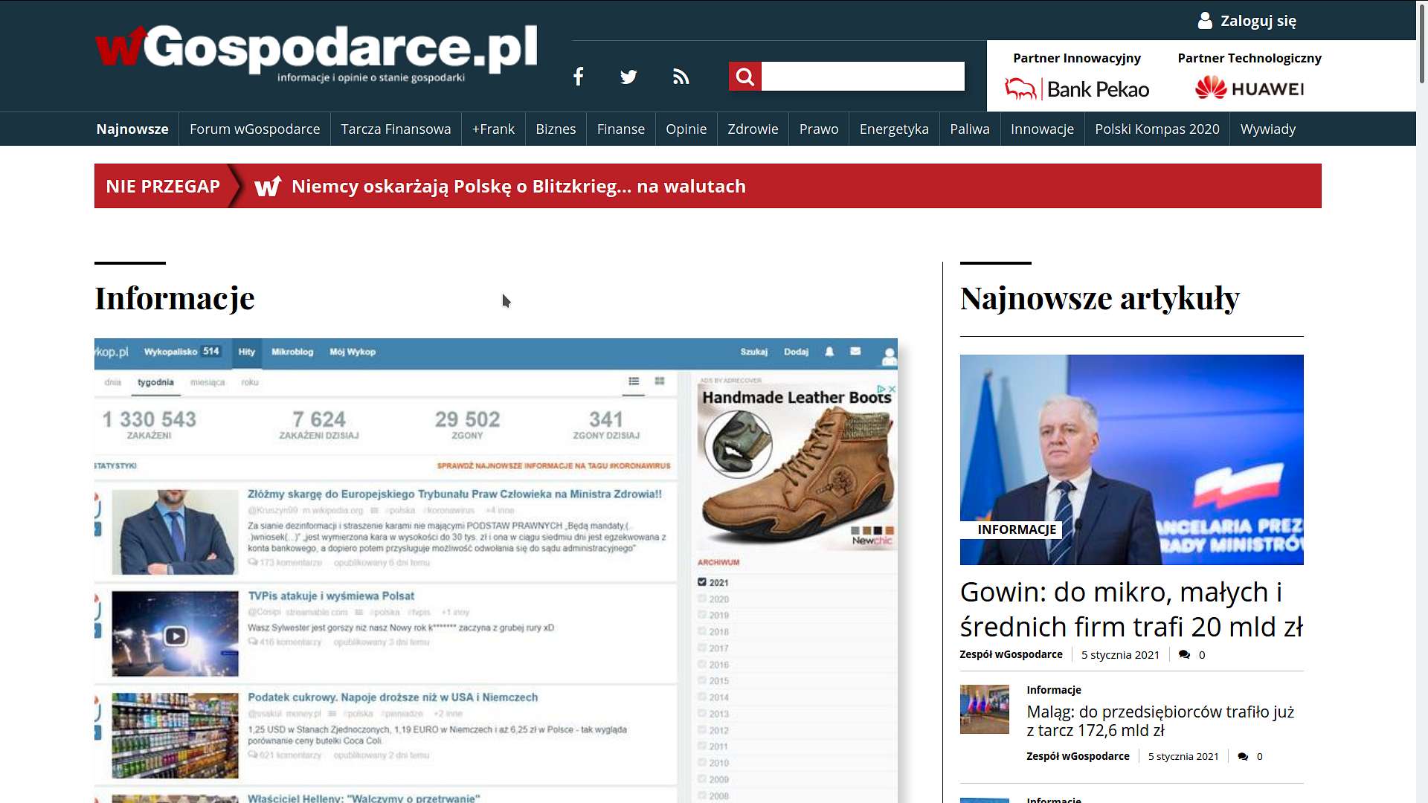Click date 5 stycznia 2021 under Gowin article
This screenshot has width=1428, height=803.
point(1120,655)
